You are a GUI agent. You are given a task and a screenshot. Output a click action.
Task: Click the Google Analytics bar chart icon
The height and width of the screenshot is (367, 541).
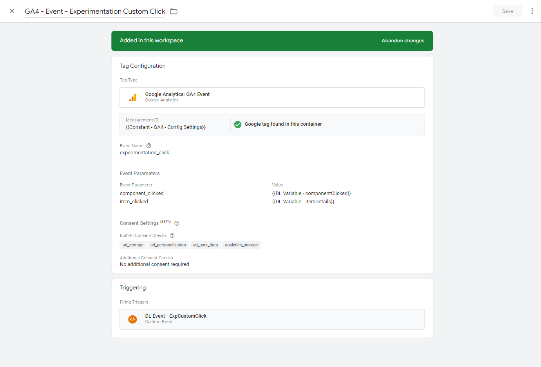[x=133, y=98]
